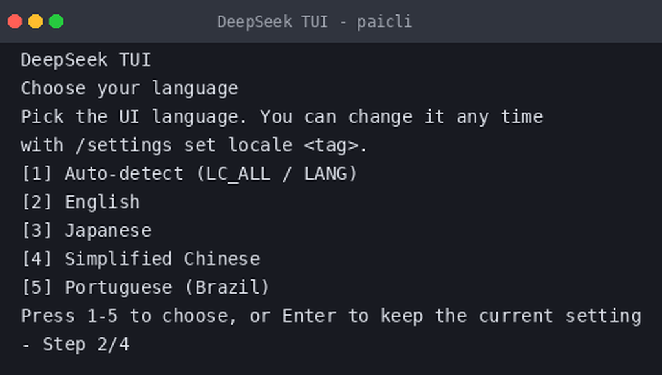Click the [4] option number
The width and height of the screenshot is (662, 375).
[37, 259]
